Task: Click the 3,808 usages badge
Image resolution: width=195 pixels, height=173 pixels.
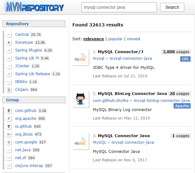Action: pyautogui.click(x=176, y=52)
